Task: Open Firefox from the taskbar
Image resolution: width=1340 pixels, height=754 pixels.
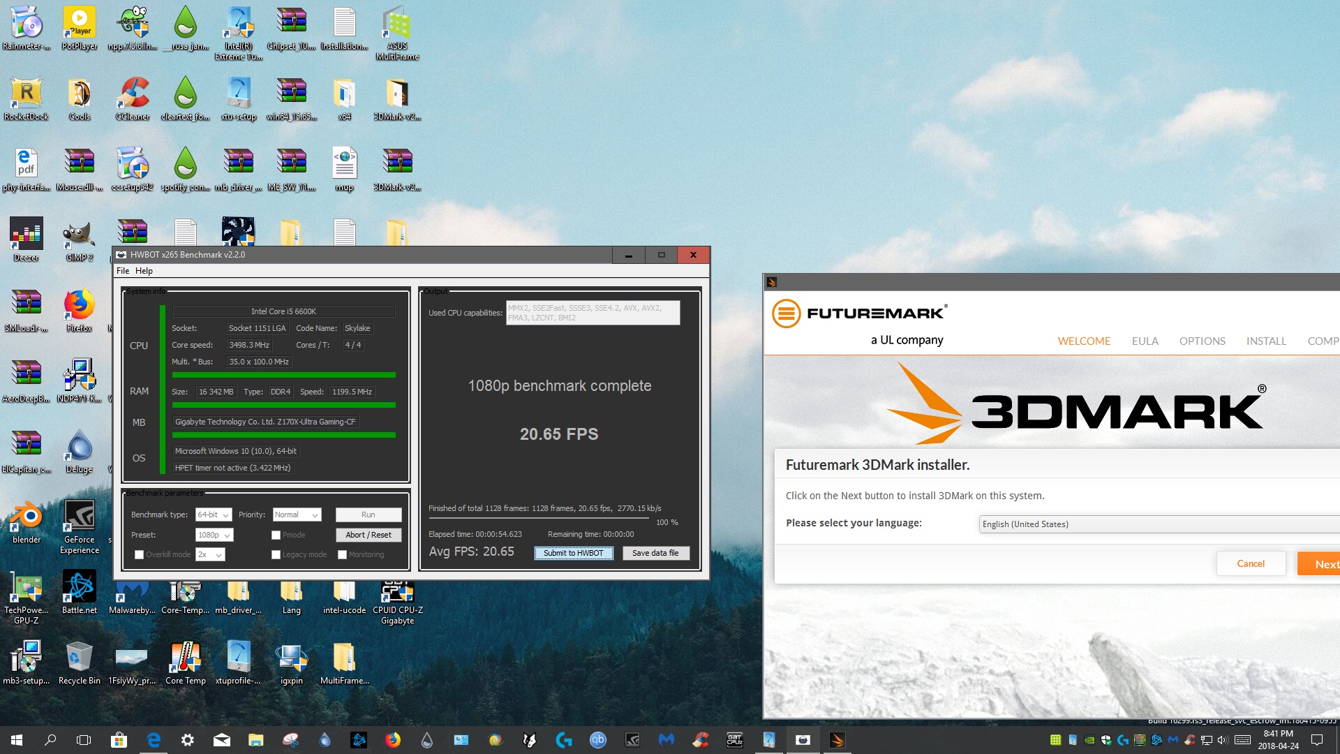Action: point(393,740)
